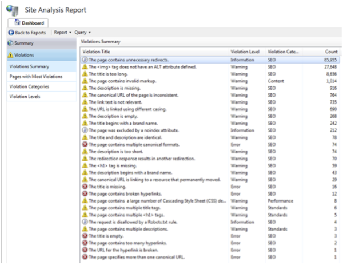Select Violations in the left sidebar
This screenshot has width=343, height=265.
[x=42, y=55]
